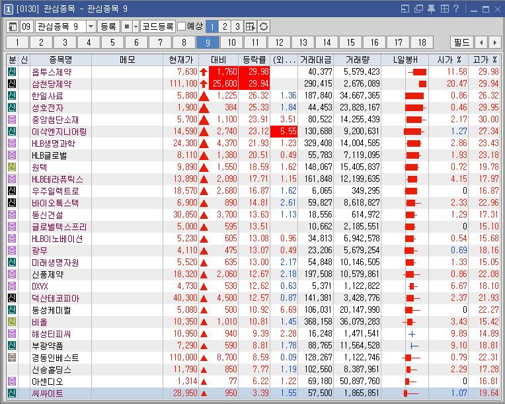This screenshot has width=505, height=404.
Task: Click the 신 badge for 옵투스제약
Action: 12,71
